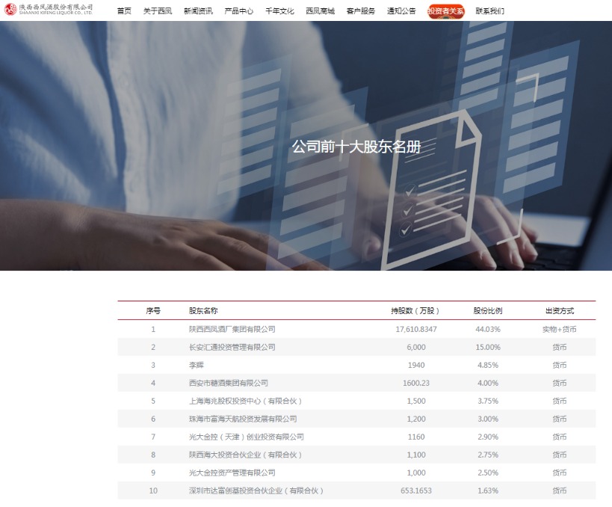The image size is (612, 507).
Task: Click the Xifeng Liquor company logo
Action: (x=49, y=10)
